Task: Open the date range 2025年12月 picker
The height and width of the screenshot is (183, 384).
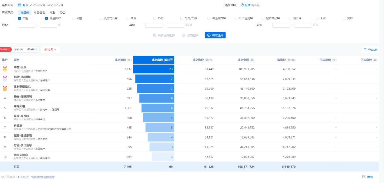Action: (46, 5)
